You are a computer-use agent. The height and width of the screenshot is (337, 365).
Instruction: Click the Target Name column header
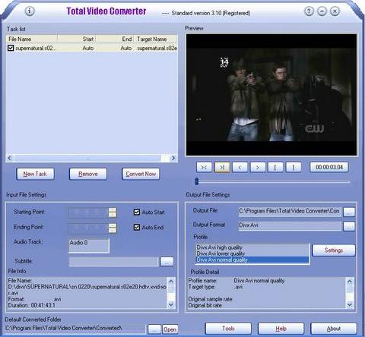[x=155, y=39]
